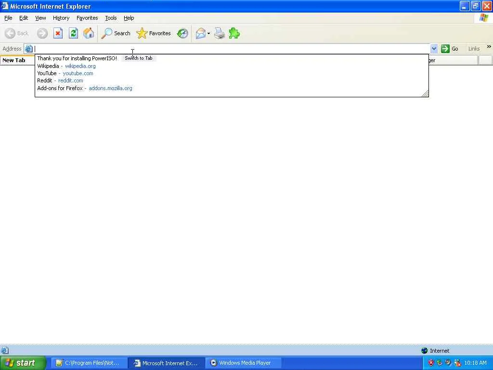Click the Go button
The image size is (493, 370).
point(450,49)
